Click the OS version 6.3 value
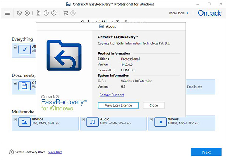The image size is (227, 160). 123,87
